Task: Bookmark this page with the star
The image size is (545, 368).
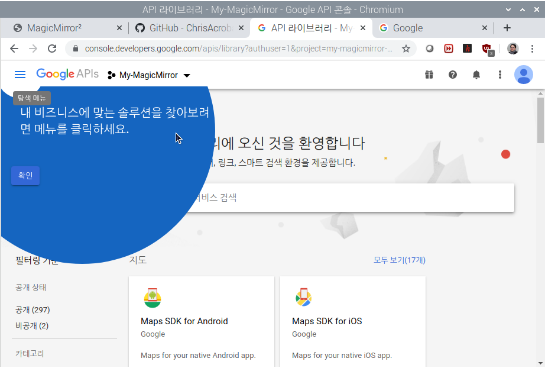Action: 405,49
